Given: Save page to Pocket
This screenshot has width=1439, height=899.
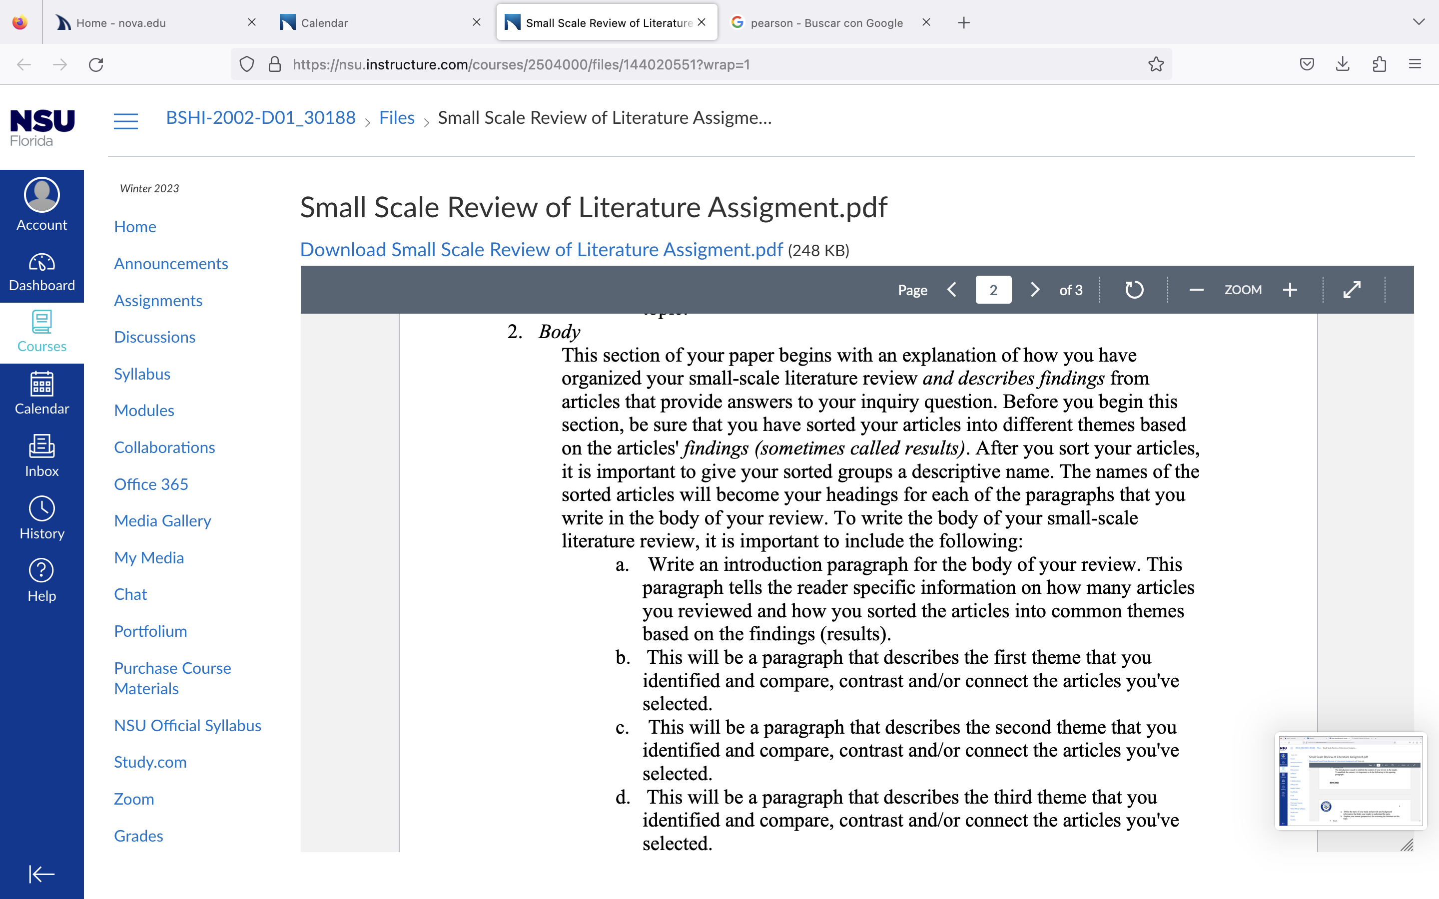Looking at the screenshot, I should [1307, 64].
